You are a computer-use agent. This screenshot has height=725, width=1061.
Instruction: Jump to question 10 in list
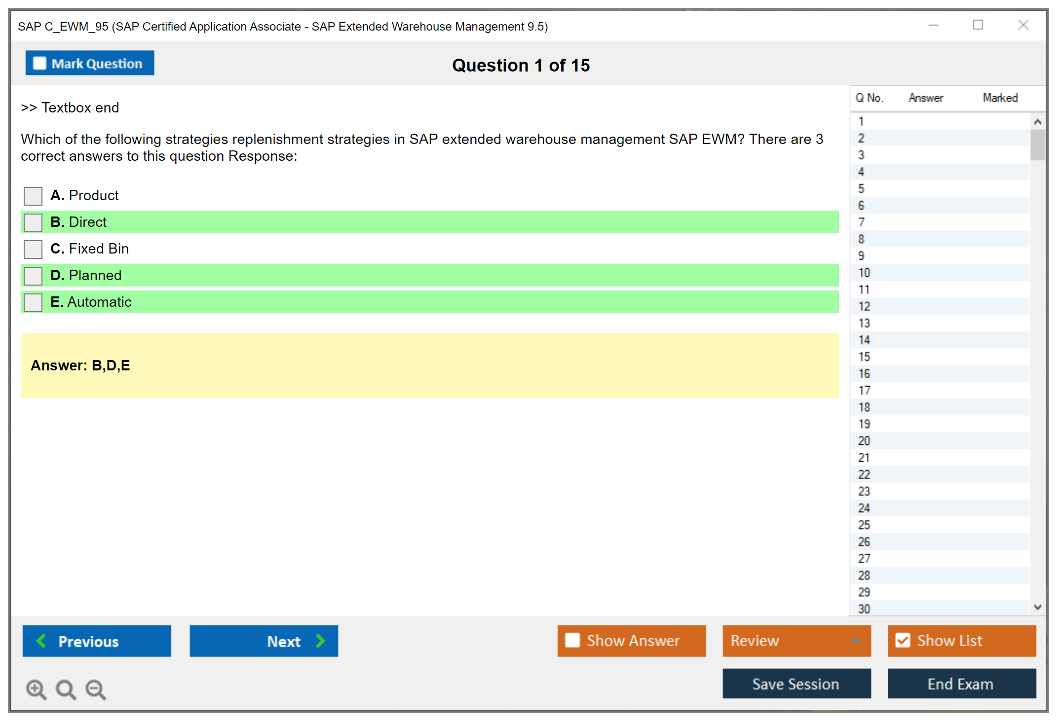(x=864, y=273)
